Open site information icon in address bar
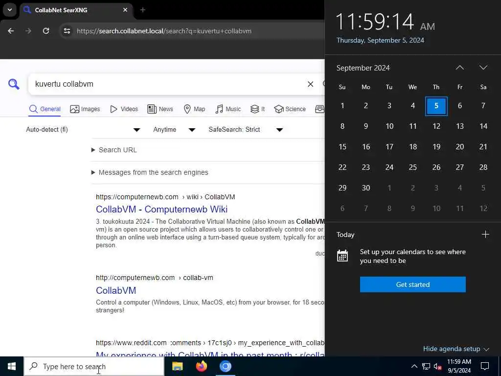This screenshot has height=376, width=501. 67,31
